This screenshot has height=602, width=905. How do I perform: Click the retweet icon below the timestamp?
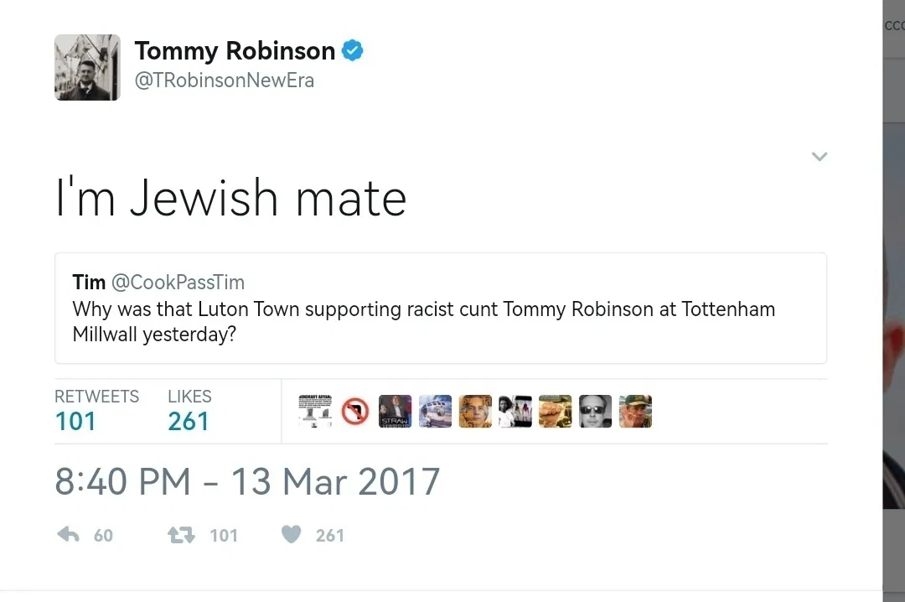point(181,535)
